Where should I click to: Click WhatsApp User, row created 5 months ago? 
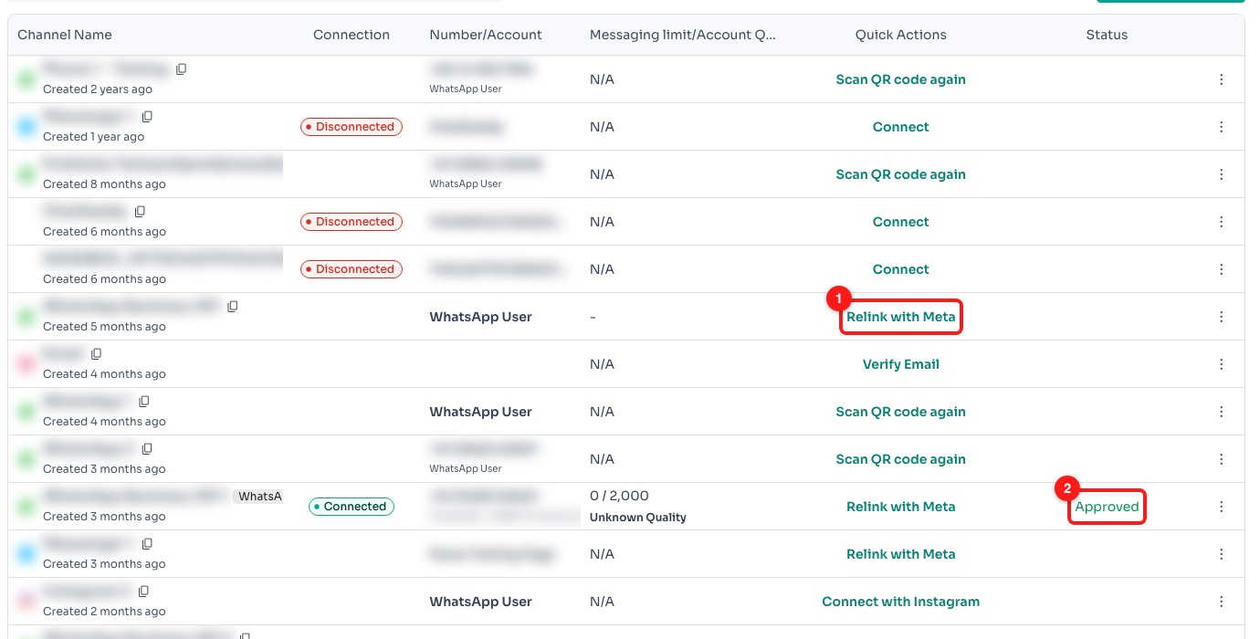480,317
